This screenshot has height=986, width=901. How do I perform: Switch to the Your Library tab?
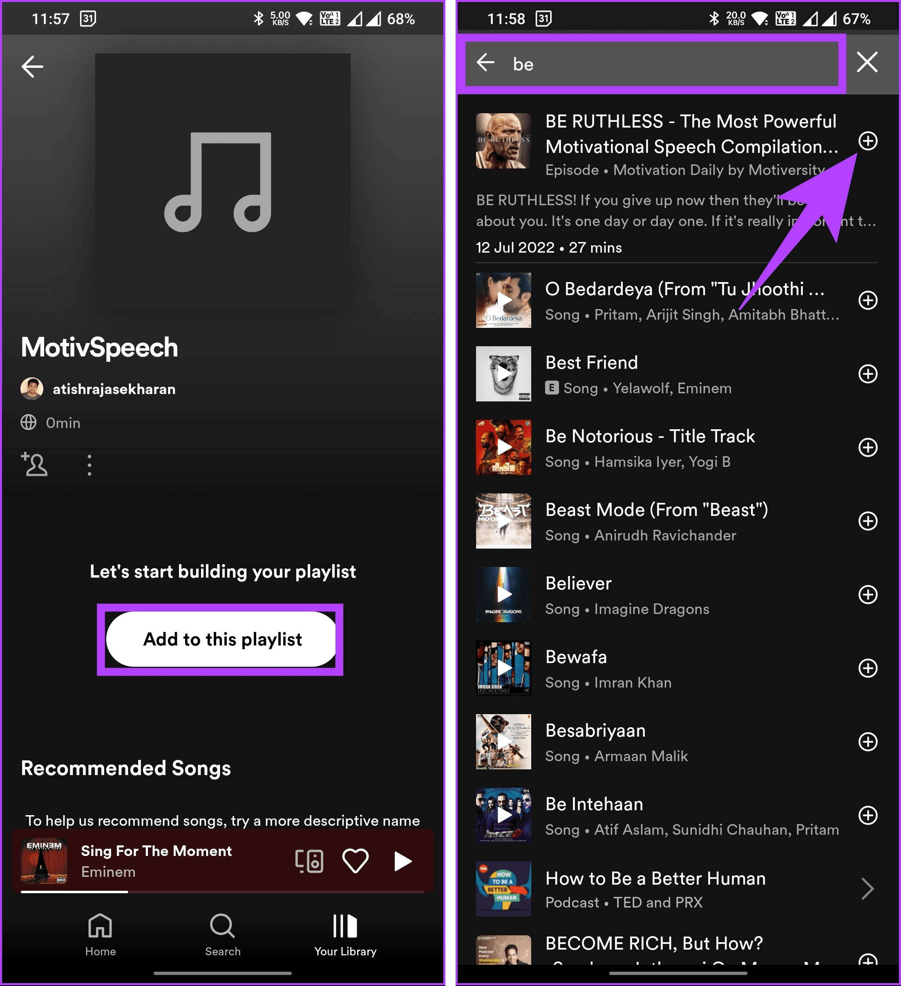click(x=345, y=935)
